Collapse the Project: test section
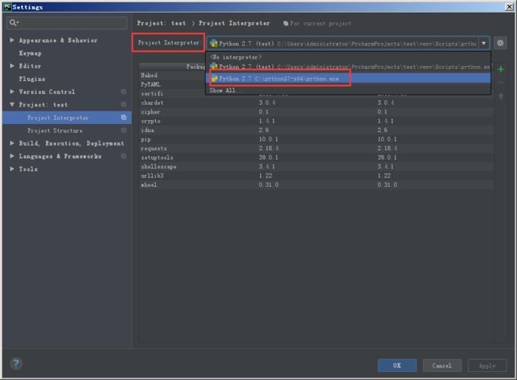This screenshot has width=517, height=380. pyautogui.click(x=12, y=104)
